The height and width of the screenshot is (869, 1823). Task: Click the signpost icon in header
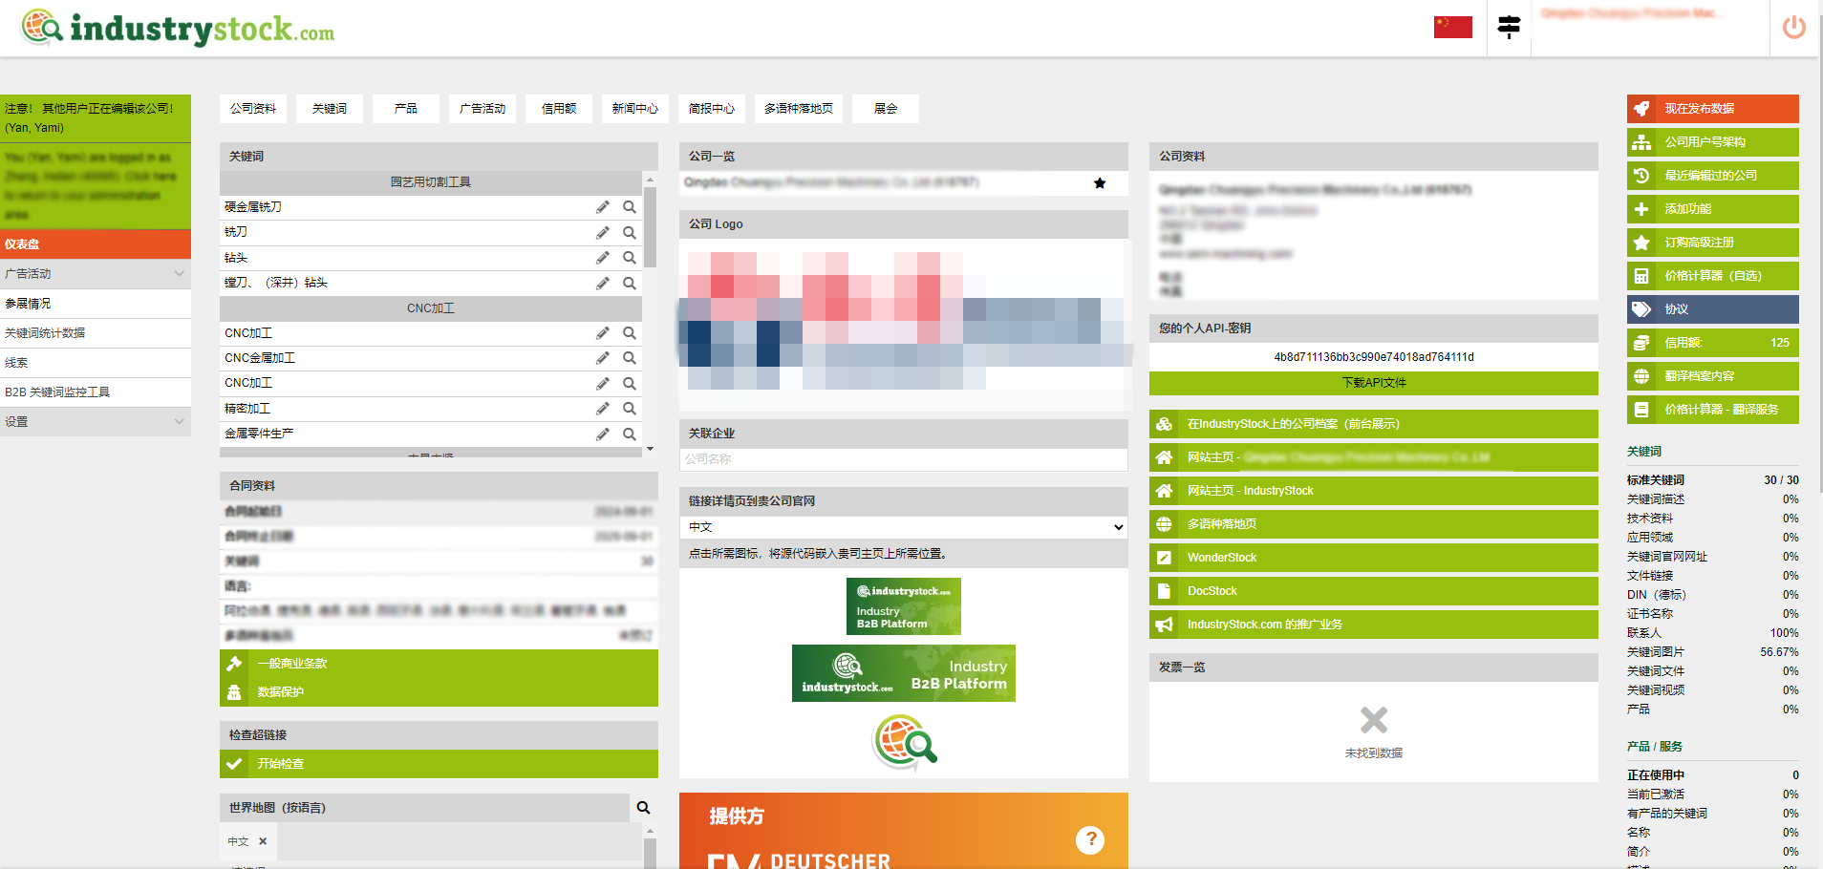(x=1509, y=28)
